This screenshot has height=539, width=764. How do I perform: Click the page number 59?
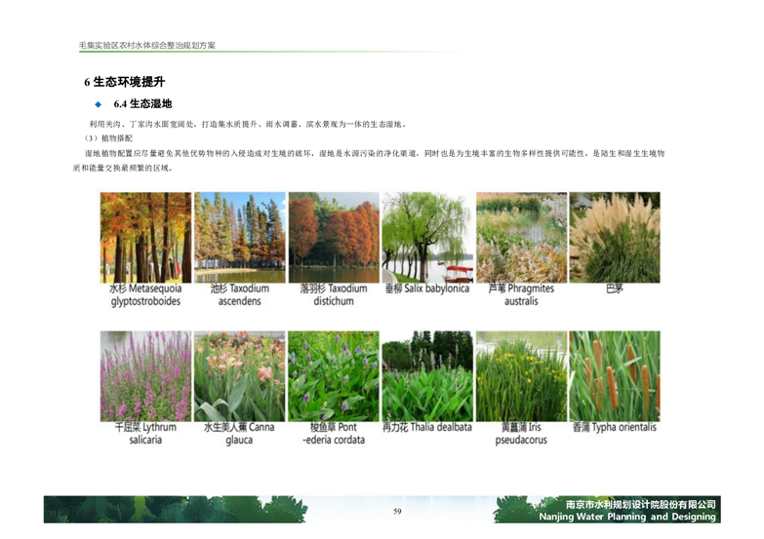pos(397,512)
